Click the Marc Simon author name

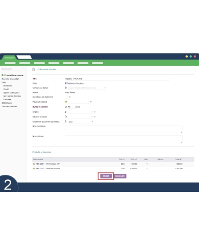coord(70,93)
